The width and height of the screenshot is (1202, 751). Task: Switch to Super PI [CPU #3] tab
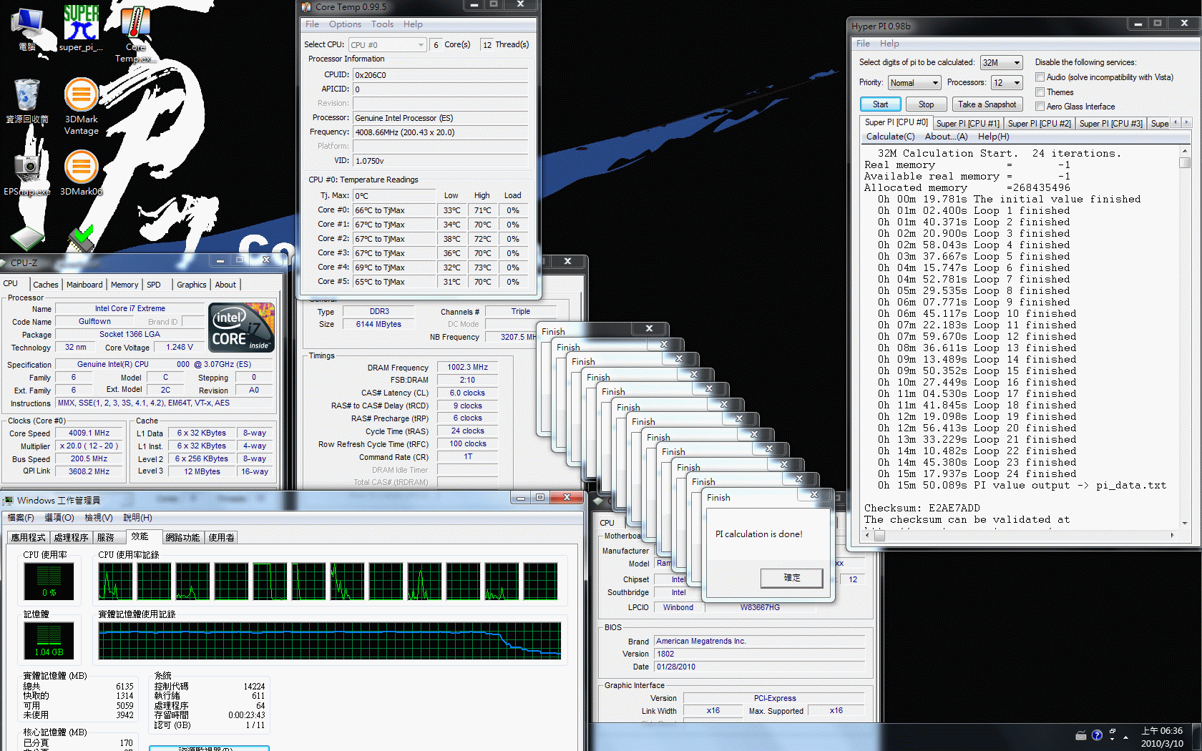click(x=1110, y=124)
